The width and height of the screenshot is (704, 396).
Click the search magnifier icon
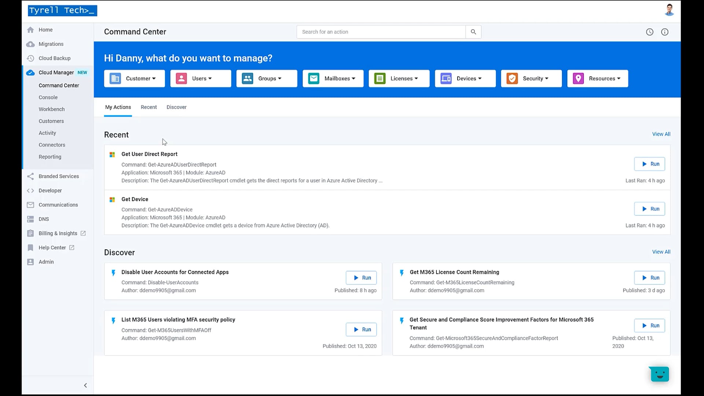(473, 32)
